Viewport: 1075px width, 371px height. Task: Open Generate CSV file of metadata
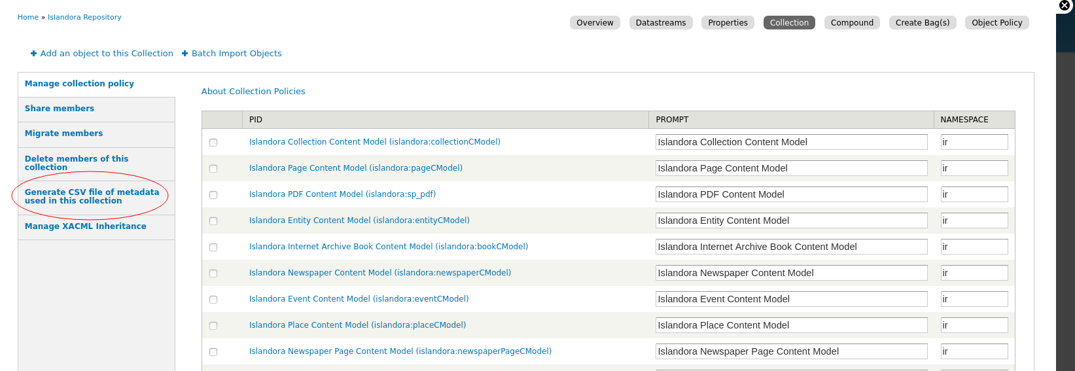point(92,196)
